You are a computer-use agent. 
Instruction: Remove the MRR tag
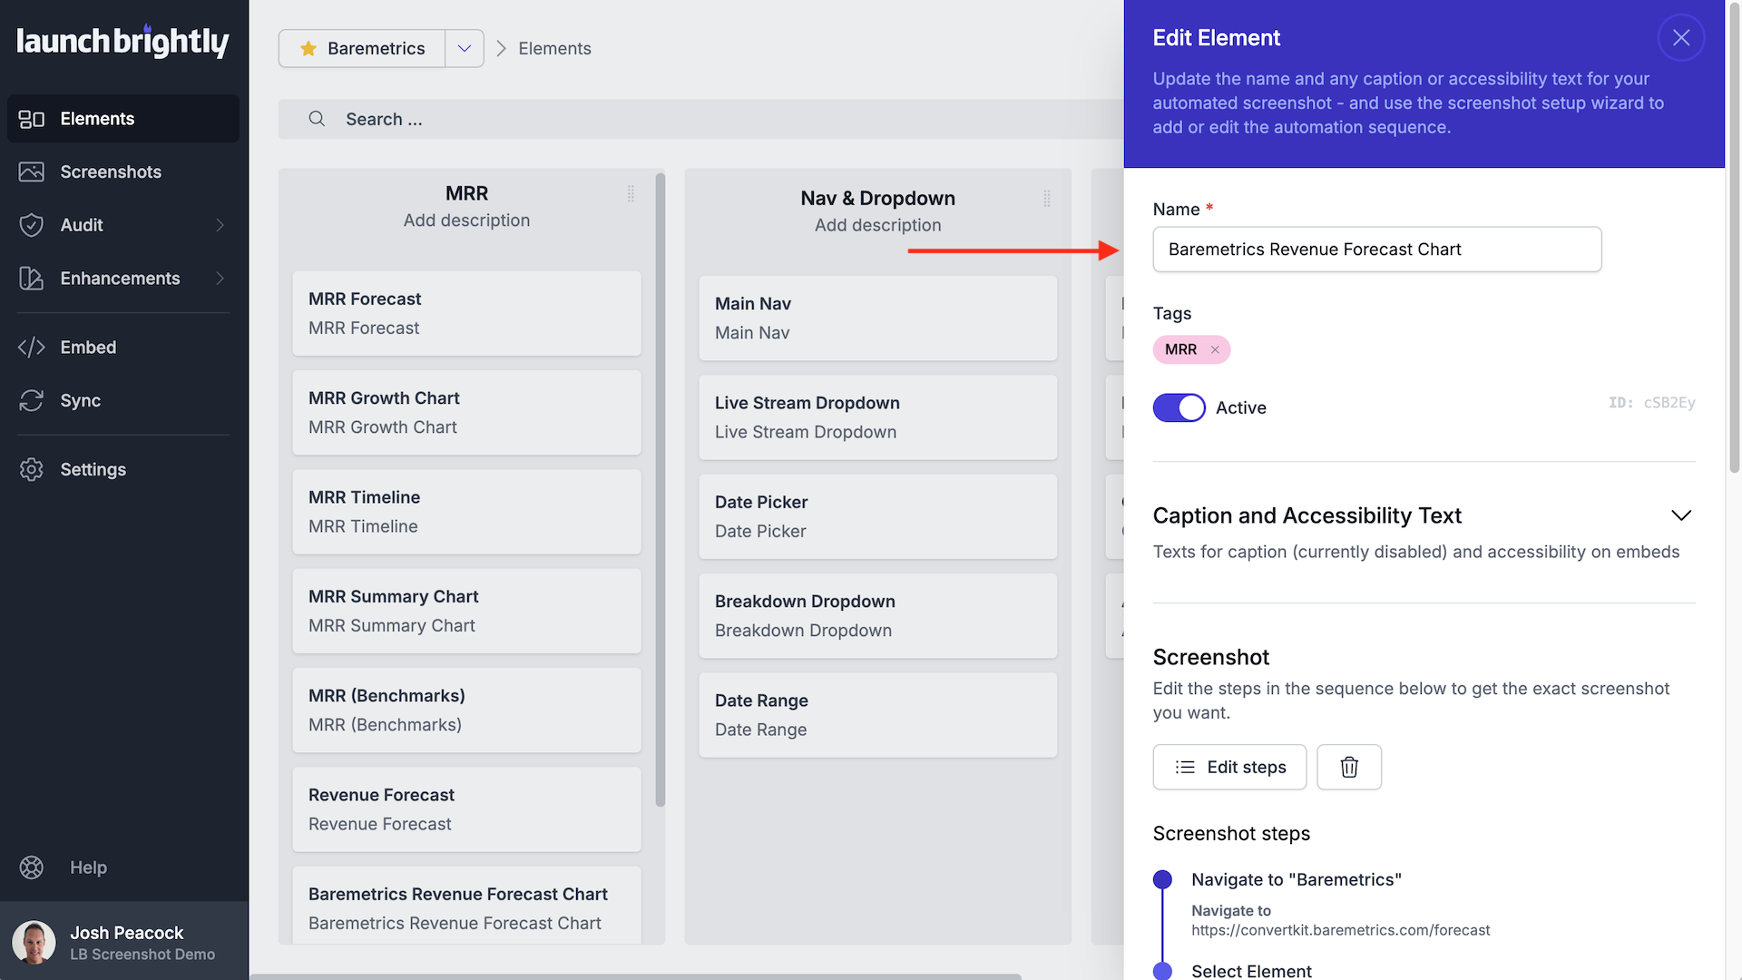[1215, 349]
